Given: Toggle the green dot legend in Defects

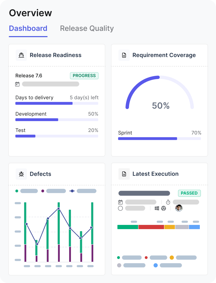Looking at the screenshot, I should [x=17, y=191].
